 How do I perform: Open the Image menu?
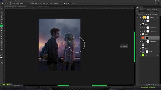tap(10, 1)
